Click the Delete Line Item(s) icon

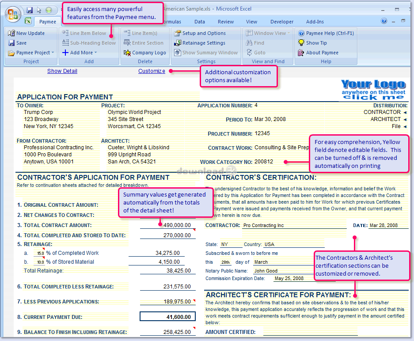click(x=127, y=33)
